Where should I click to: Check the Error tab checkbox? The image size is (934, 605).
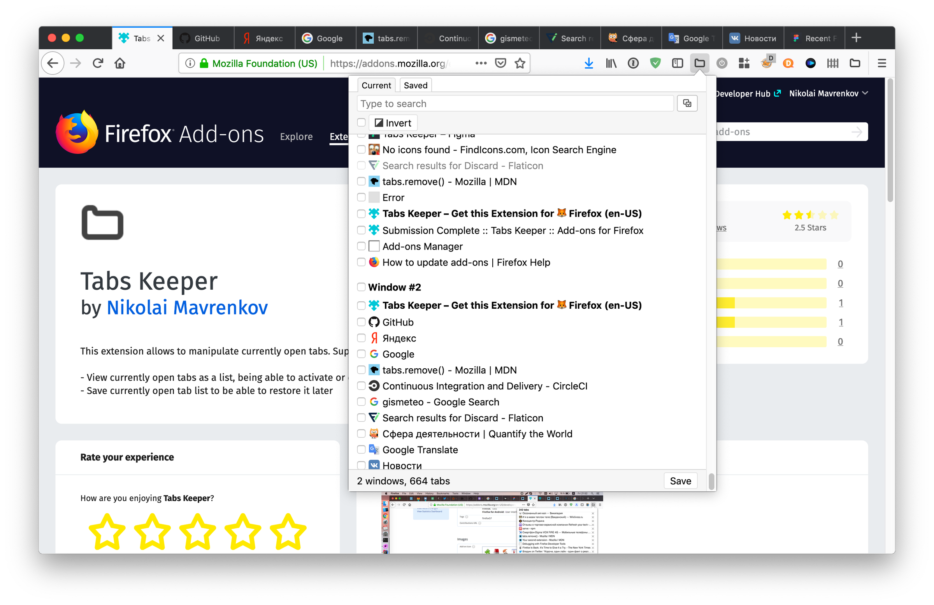tap(361, 197)
